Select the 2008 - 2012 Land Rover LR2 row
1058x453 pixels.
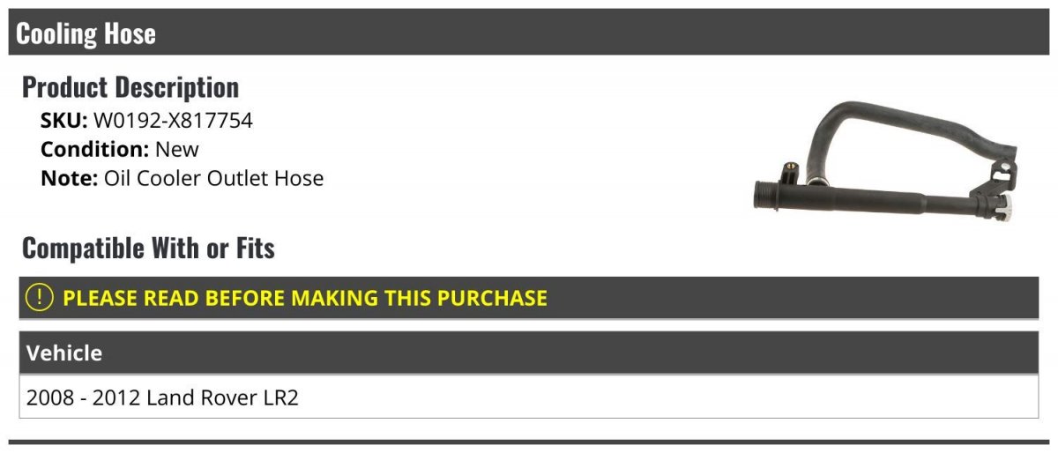[529, 397]
